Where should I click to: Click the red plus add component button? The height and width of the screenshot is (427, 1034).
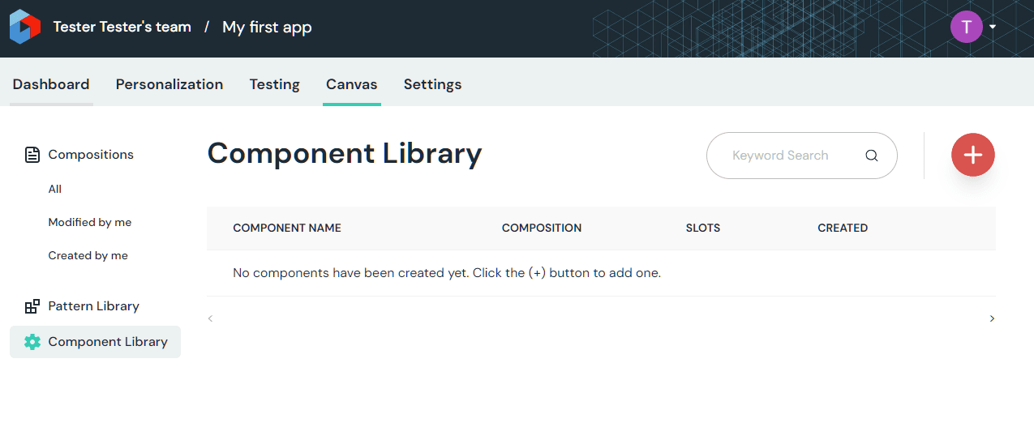(972, 155)
